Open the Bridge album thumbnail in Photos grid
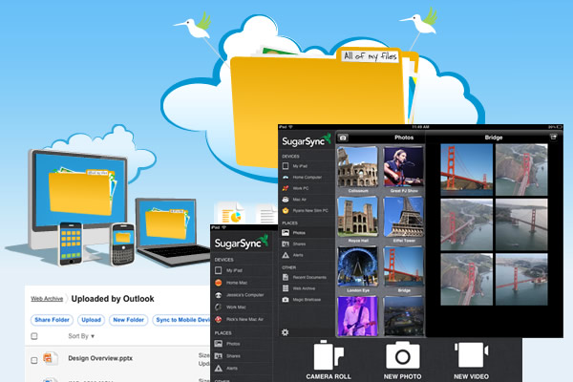The width and height of the screenshot is (573, 382). point(404,266)
